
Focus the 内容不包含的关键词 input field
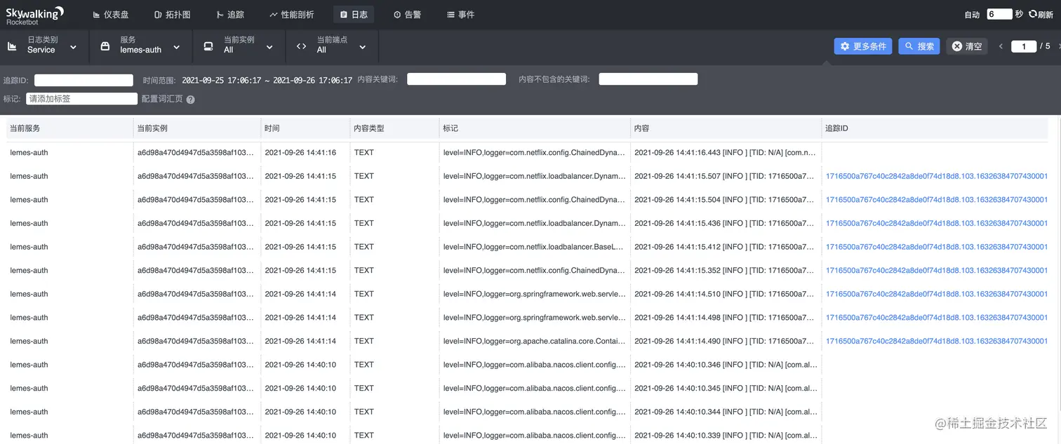648,79
